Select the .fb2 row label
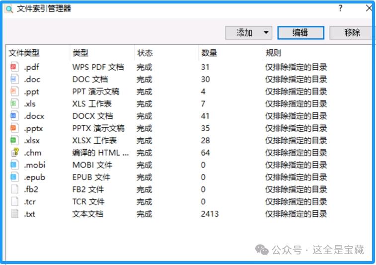The image size is (376, 265). click(x=31, y=189)
